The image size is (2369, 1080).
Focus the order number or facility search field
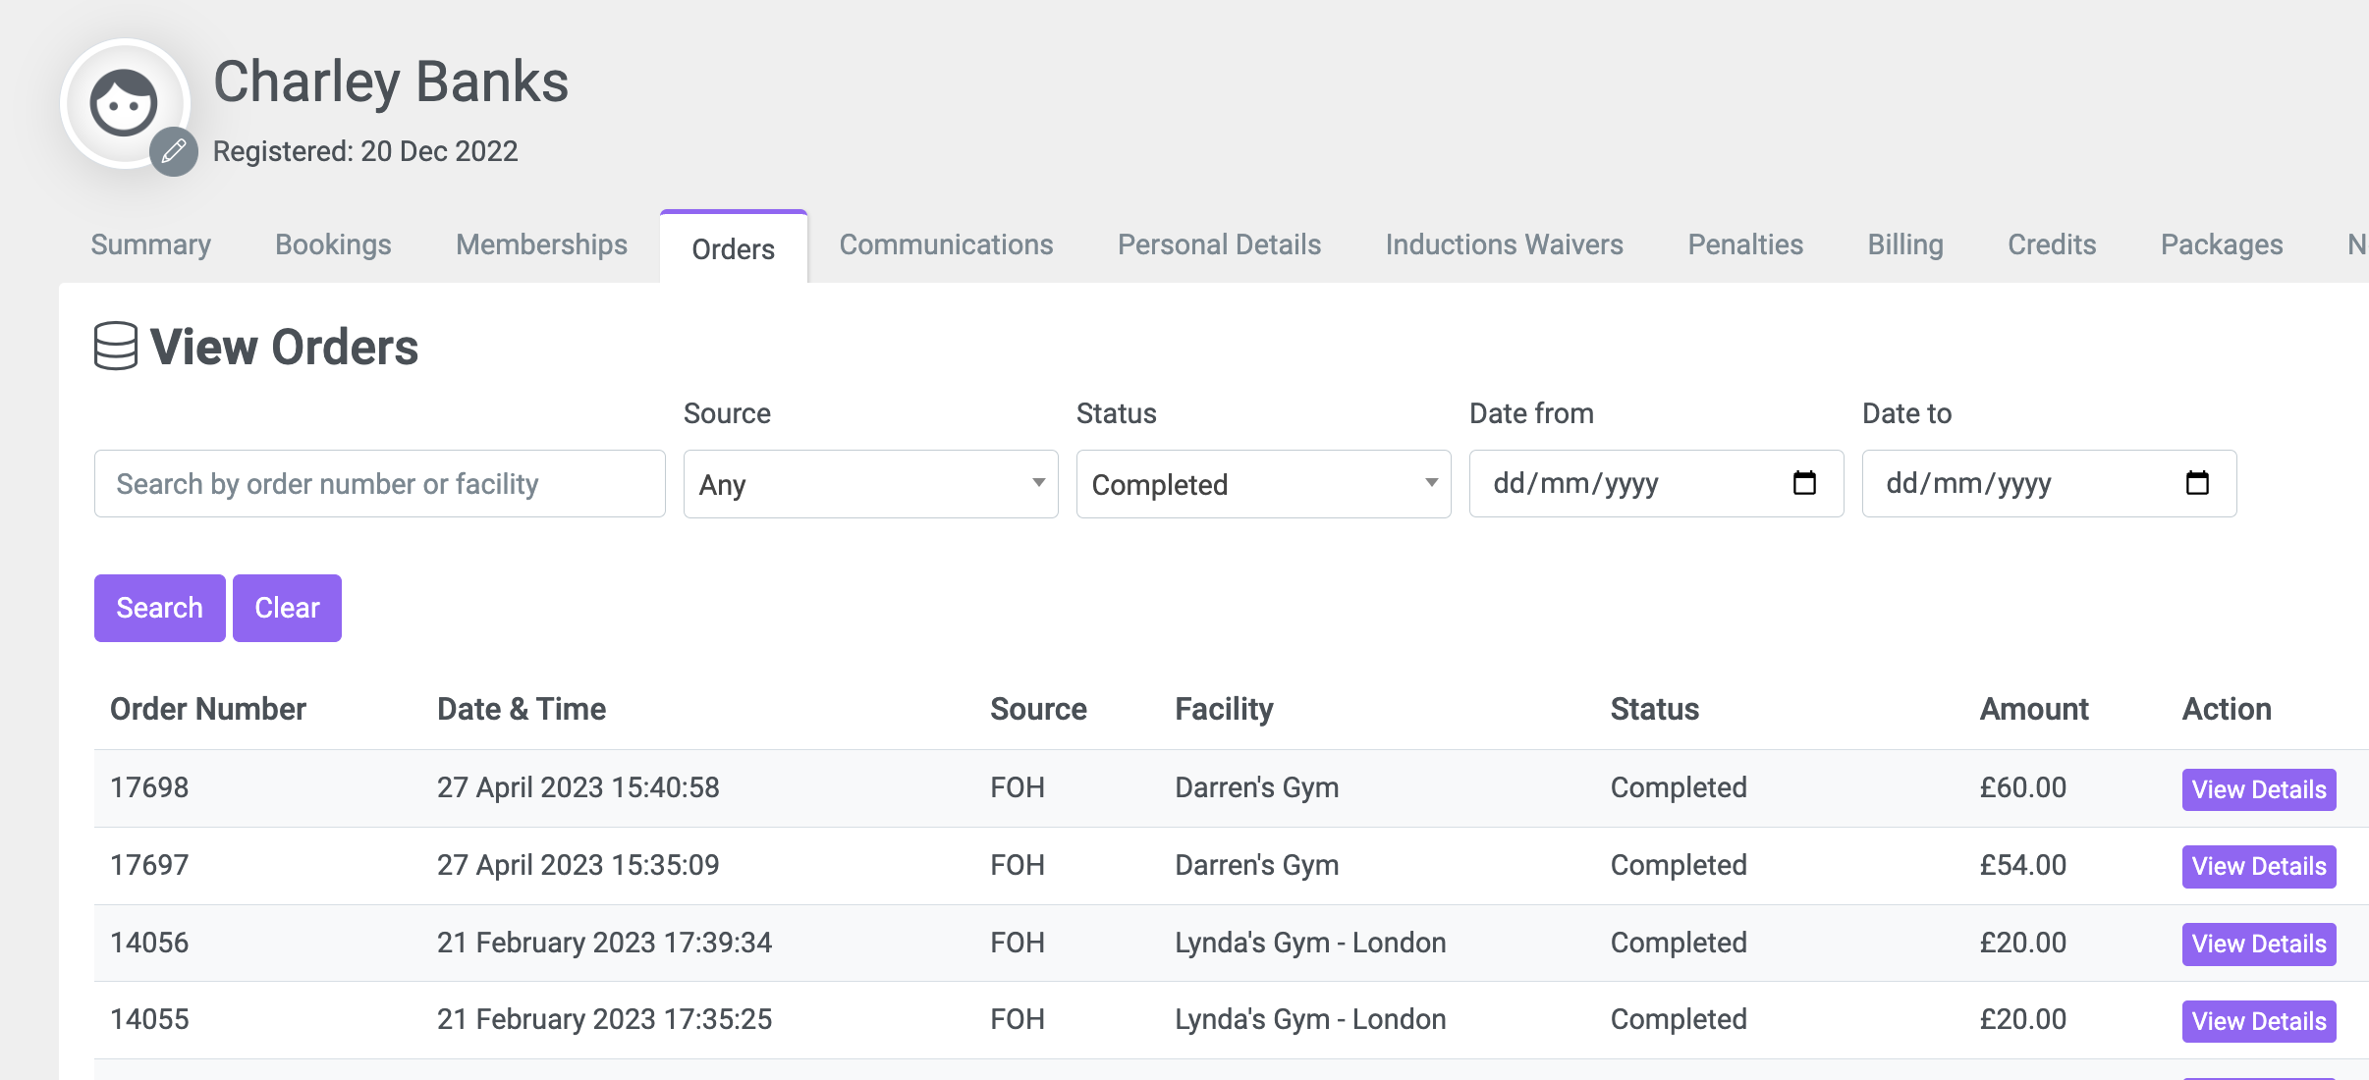(380, 483)
